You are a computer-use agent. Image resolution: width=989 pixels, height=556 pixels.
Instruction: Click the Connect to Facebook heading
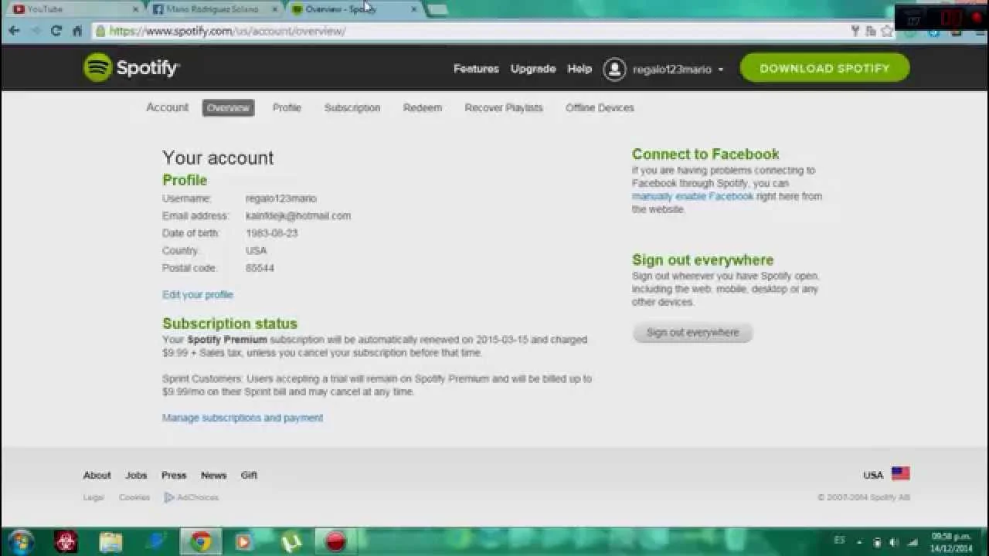coord(705,154)
